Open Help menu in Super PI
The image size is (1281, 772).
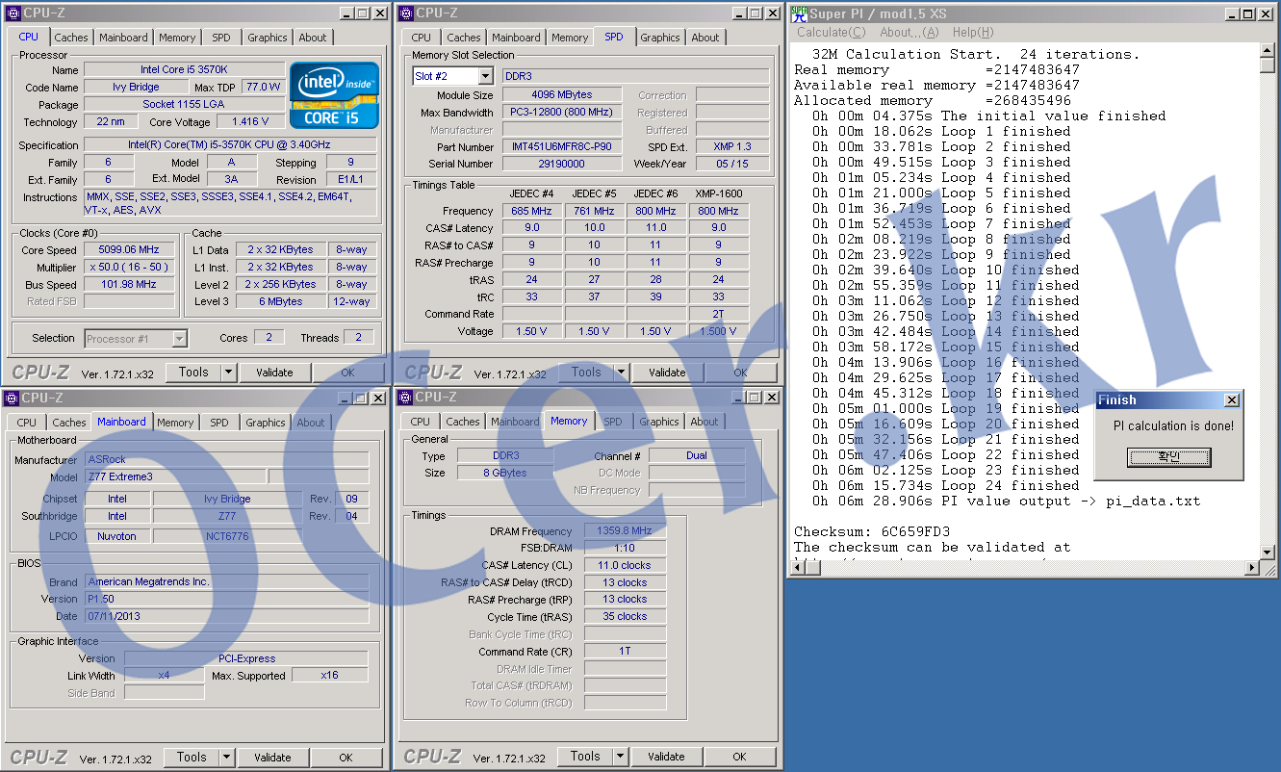tap(973, 33)
